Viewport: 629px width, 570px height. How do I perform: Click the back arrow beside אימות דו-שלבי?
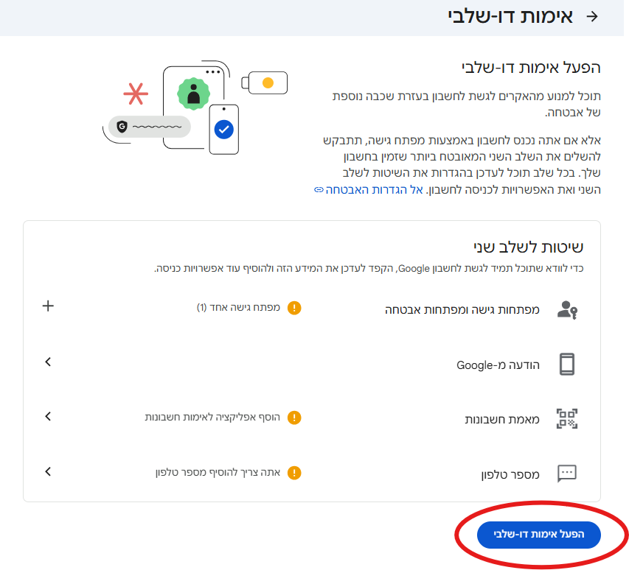(x=592, y=16)
